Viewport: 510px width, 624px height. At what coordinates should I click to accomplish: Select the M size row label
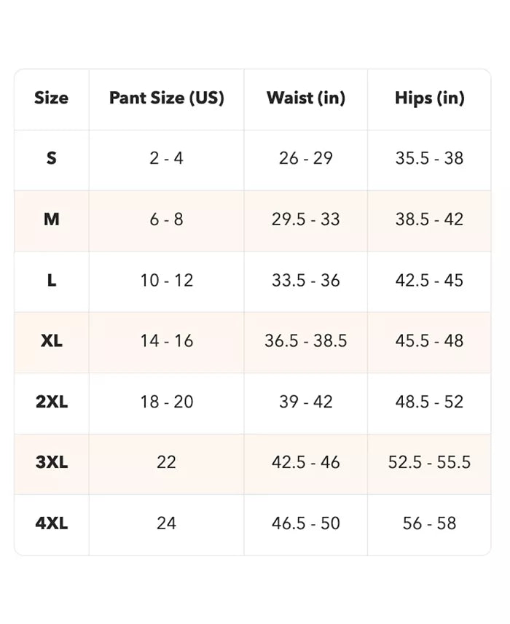pos(51,219)
